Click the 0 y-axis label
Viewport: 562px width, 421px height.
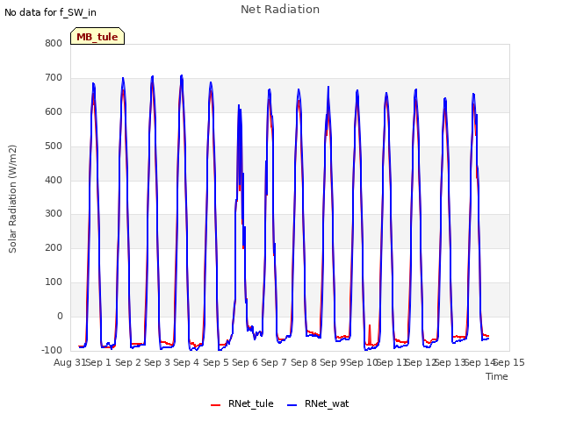pos(60,316)
